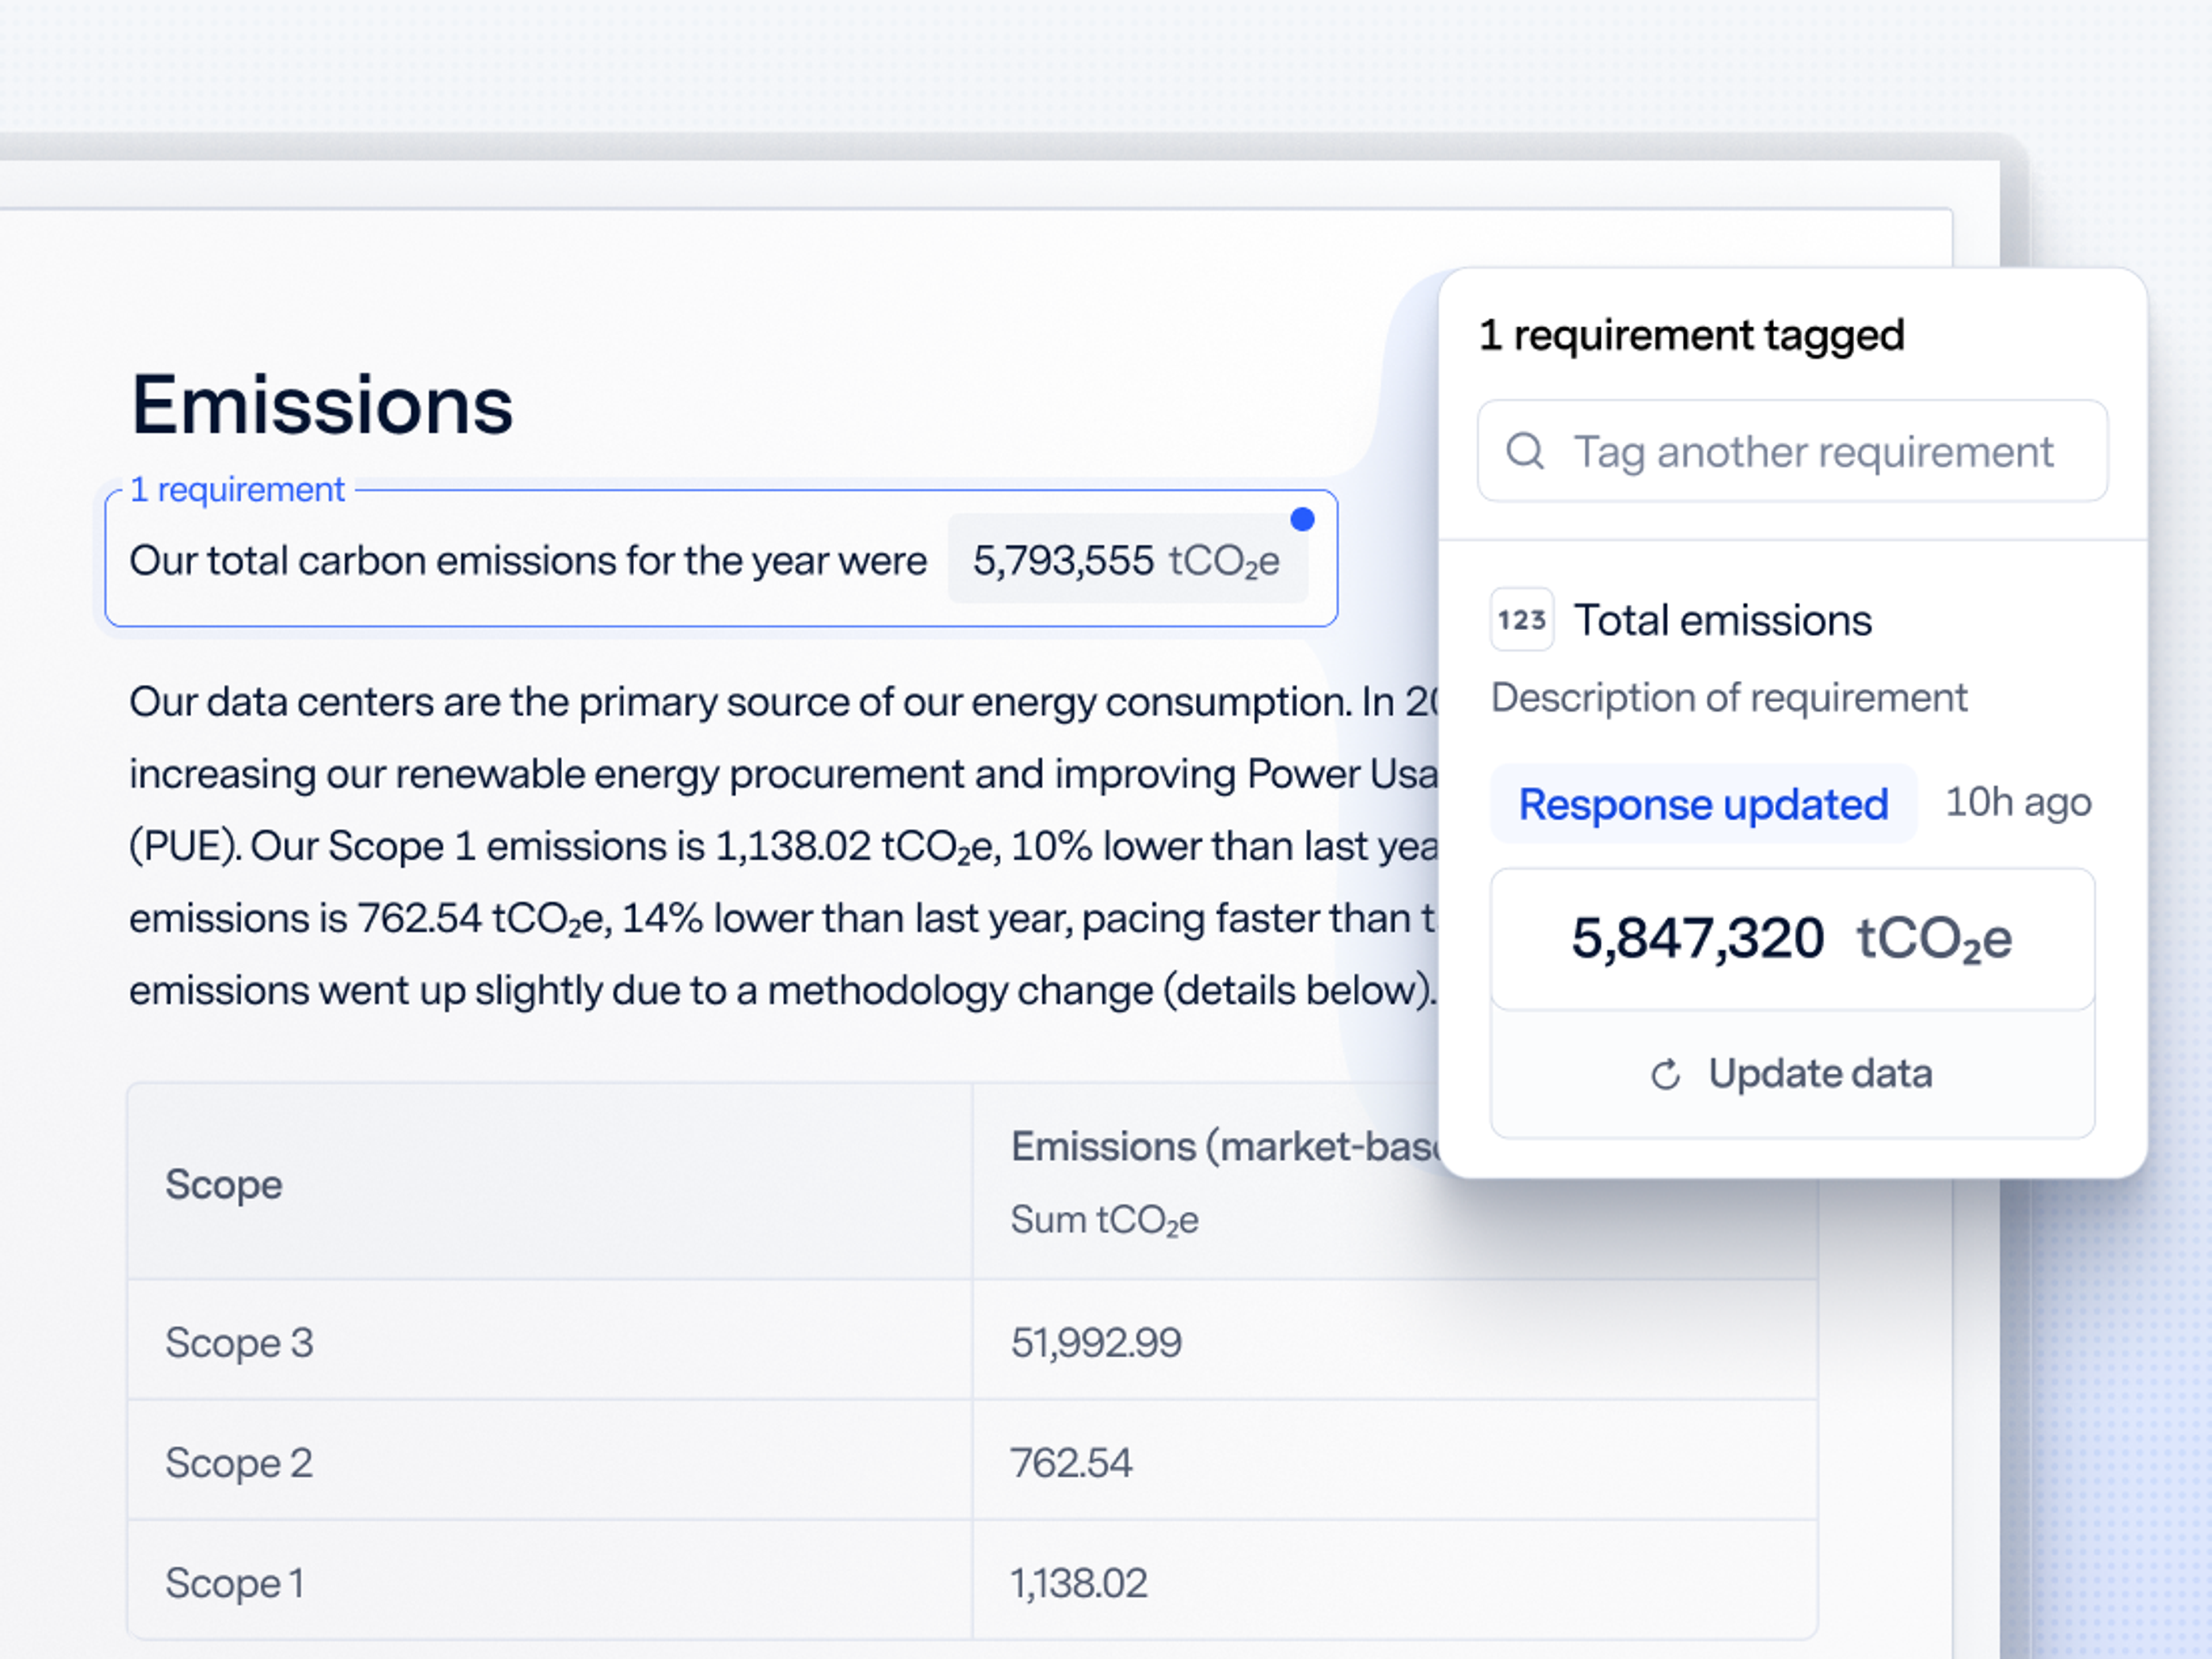The height and width of the screenshot is (1659, 2212).
Task: Select the Scope 3 row label
Action: tap(239, 1342)
